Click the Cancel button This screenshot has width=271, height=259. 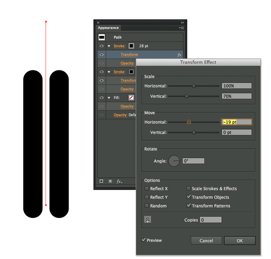[206, 241]
